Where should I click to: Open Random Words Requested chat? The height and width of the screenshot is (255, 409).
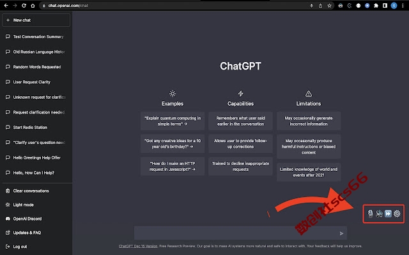pyautogui.click(x=36, y=67)
